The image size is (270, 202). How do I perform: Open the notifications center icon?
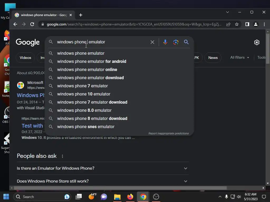(x=264, y=197)
